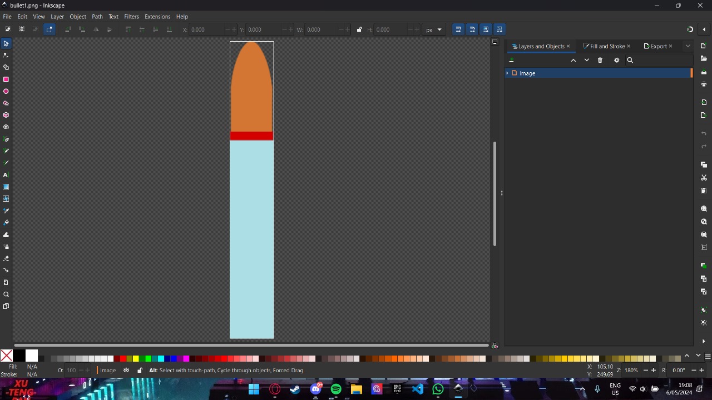Expand the Image layer tree row
Screen dimensions: 712x400
pyautogui.click(x=507, y=73)
